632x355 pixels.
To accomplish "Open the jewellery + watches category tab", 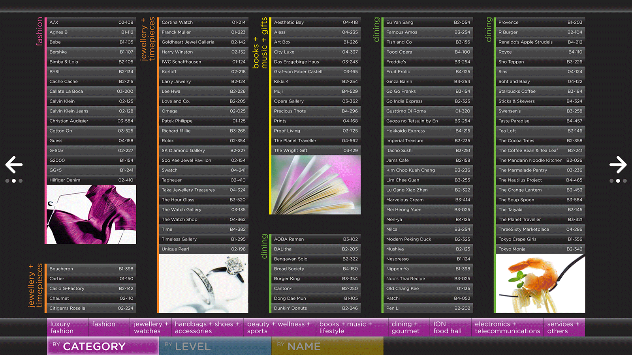I will click(150, 327).
